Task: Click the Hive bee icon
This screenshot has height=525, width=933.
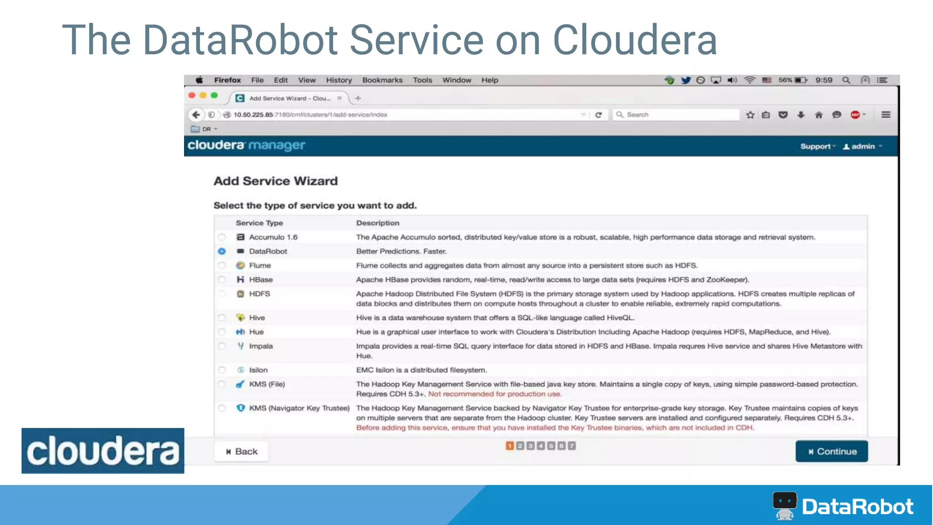Action: 241,317
